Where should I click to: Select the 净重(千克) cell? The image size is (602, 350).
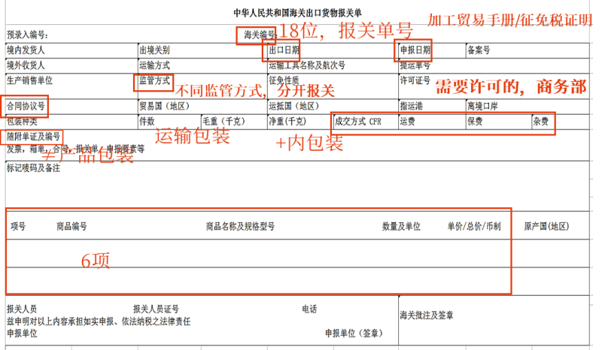[x=300, y=122]
